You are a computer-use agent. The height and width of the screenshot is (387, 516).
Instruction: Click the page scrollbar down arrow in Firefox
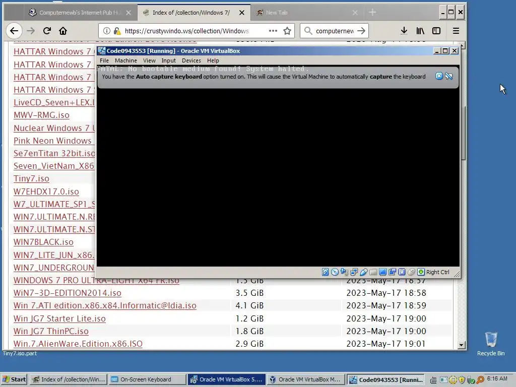coord(462,345)
